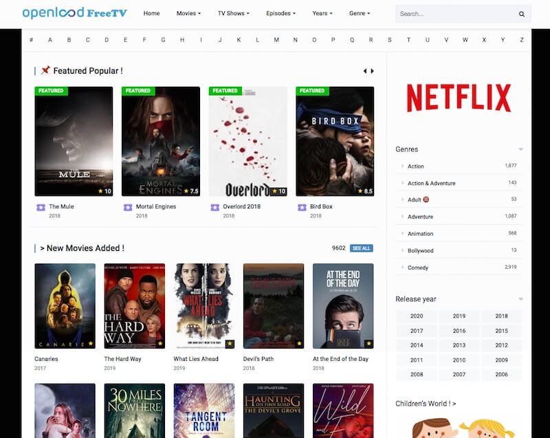This screenshot has height=438, width=550.
Task: Select release year 2015
Action: click(x=501, y=331)
